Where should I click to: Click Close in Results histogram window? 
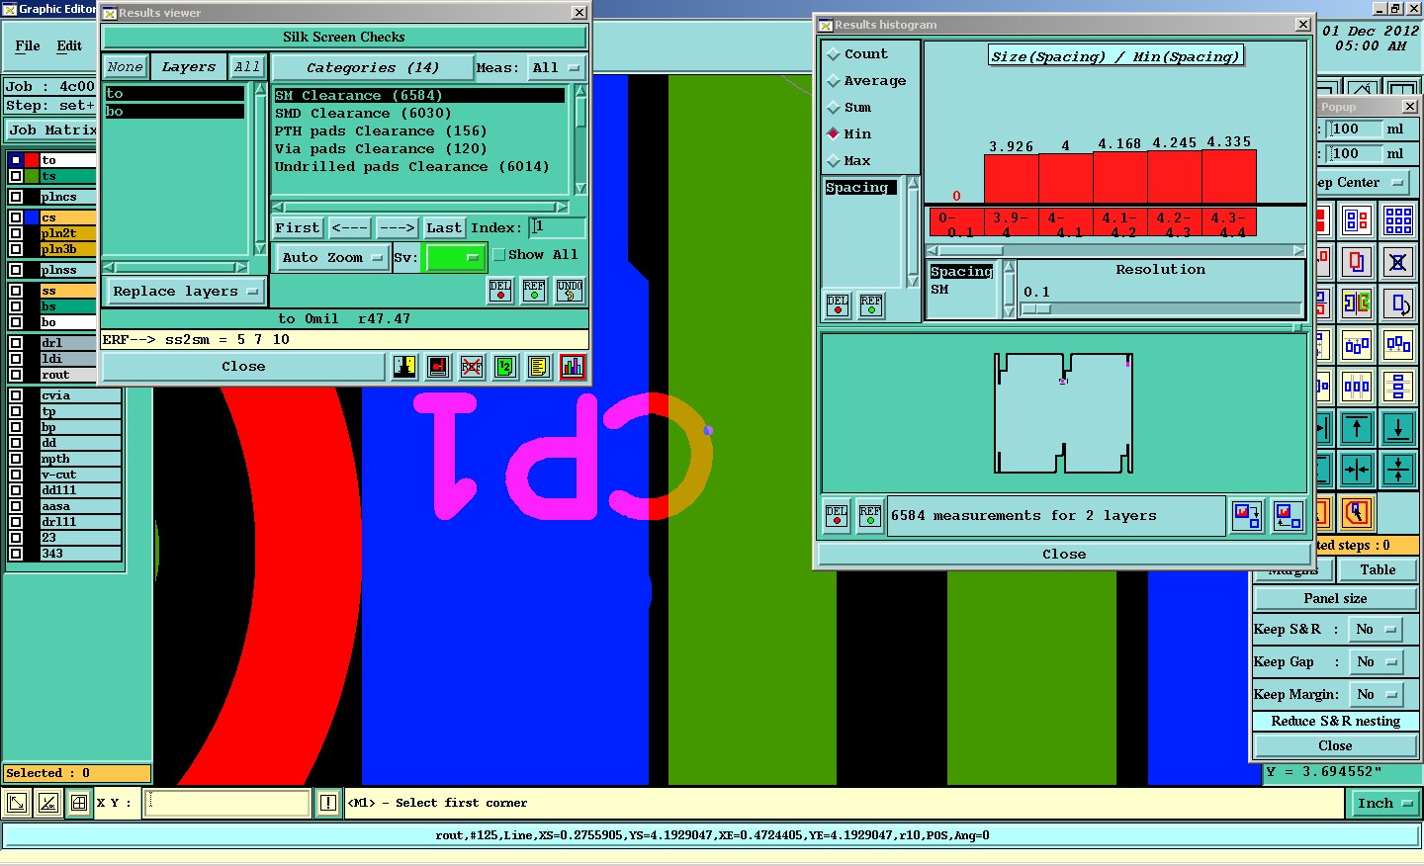pyautogui.click(x=1064, y=555)
